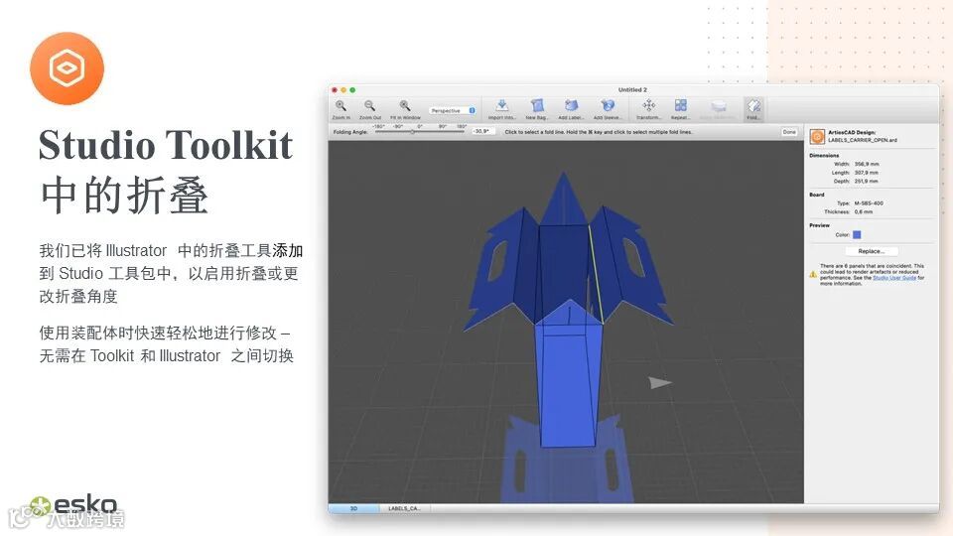Viewport: 953px width, 536px height.
Task: Switch to the LABELS_CA... tab
Action: click(404, 508)
